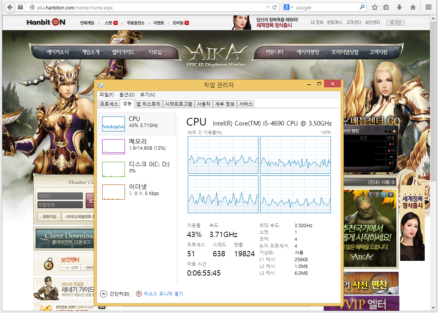Open the downloads arrow icon

coord(399,7)
